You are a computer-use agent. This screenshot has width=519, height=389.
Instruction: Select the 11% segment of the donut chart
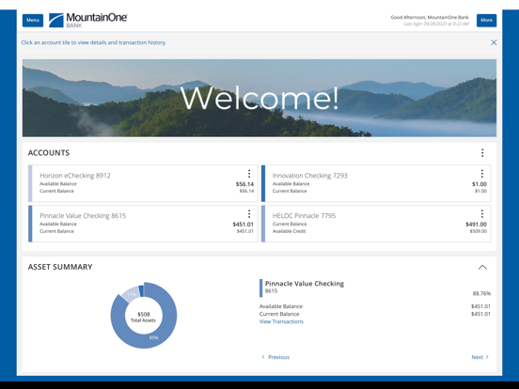coord(131,294)
